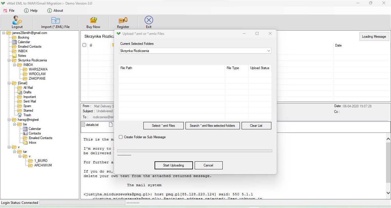This screenshot has height=208, width=391.
Task: Open the About menu
Action: (55, 11)
